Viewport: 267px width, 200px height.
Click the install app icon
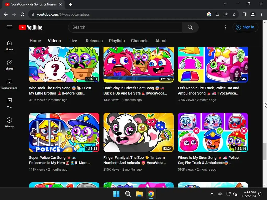tap(217, 15)
